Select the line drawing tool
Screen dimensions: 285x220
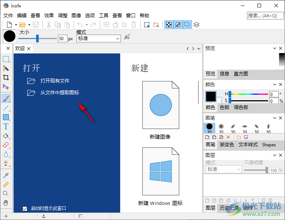tap(6, 108)
